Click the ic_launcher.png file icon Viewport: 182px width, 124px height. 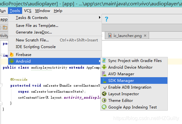(110, 35)
